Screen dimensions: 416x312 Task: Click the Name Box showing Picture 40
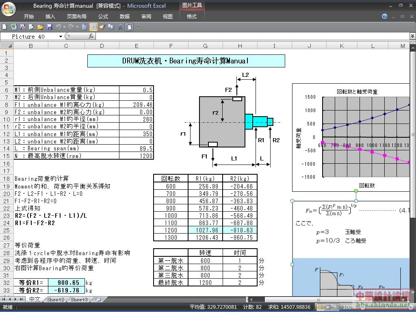32,36
